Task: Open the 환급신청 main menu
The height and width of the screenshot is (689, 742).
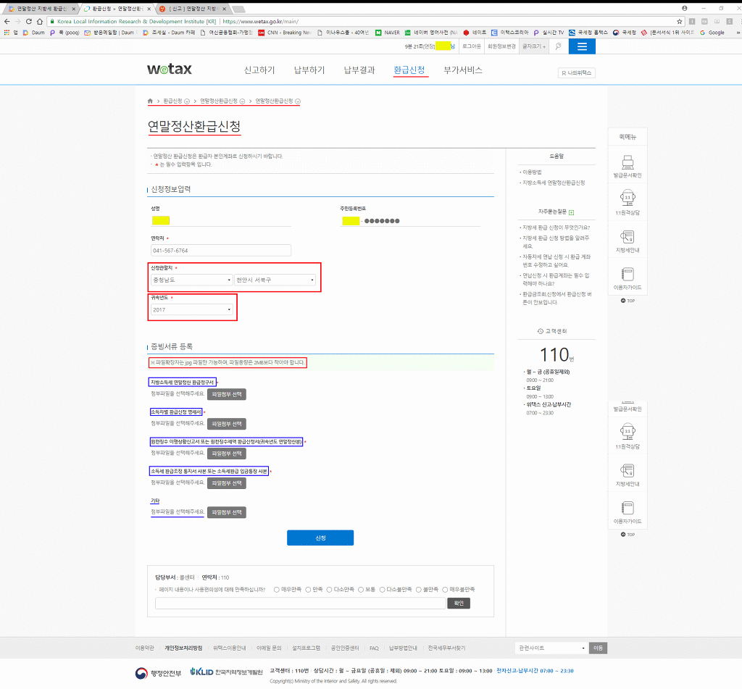Action: (409, 70)
